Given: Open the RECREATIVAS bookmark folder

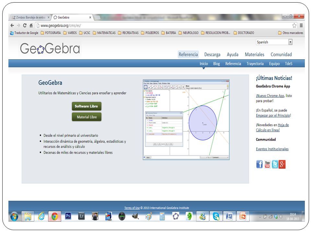Looking at the screenshot, I should point(128,33).
